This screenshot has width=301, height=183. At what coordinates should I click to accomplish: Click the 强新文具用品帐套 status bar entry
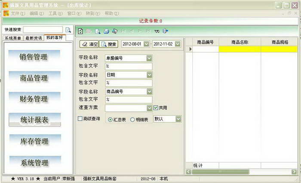tap(100, 179)
